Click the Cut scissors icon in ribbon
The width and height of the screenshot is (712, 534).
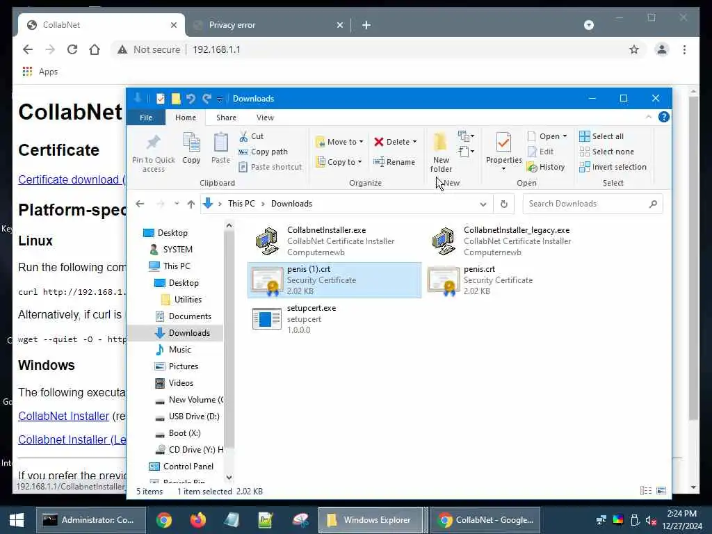click(244, 136)
